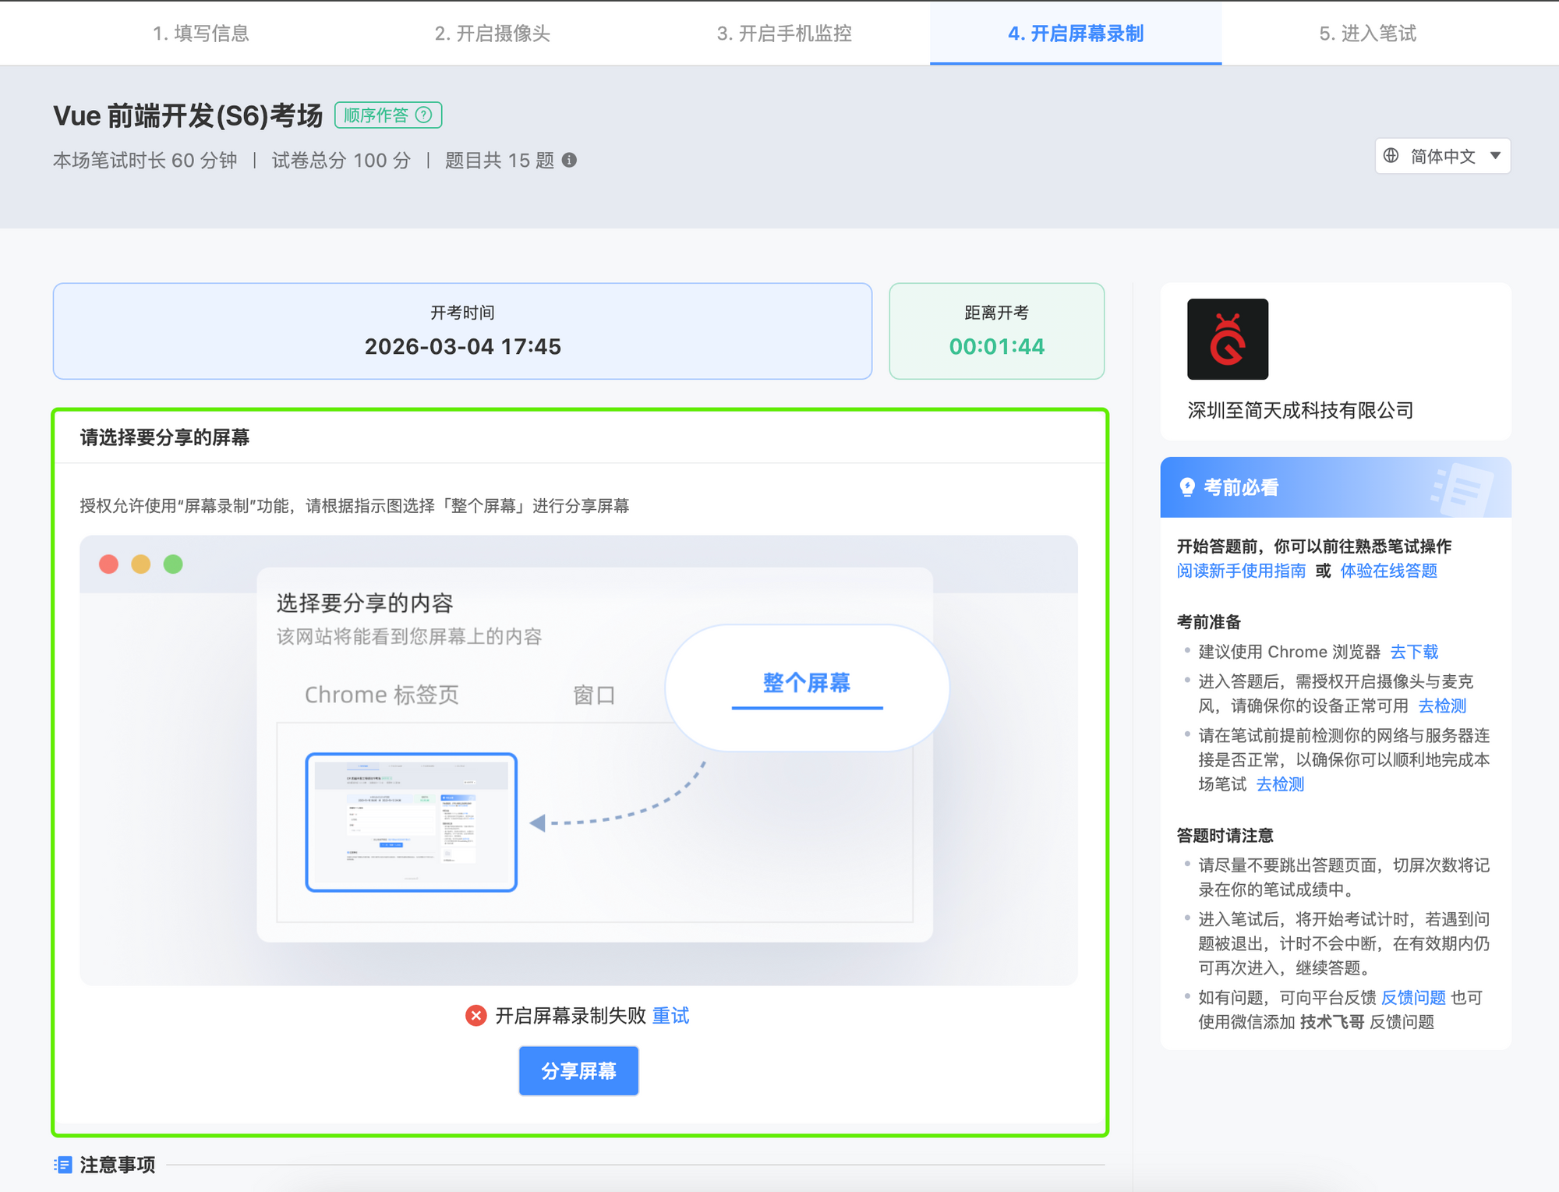Click the 重试 retry link
This screenshot has height=1192, width=1559.
(670, 1016)
